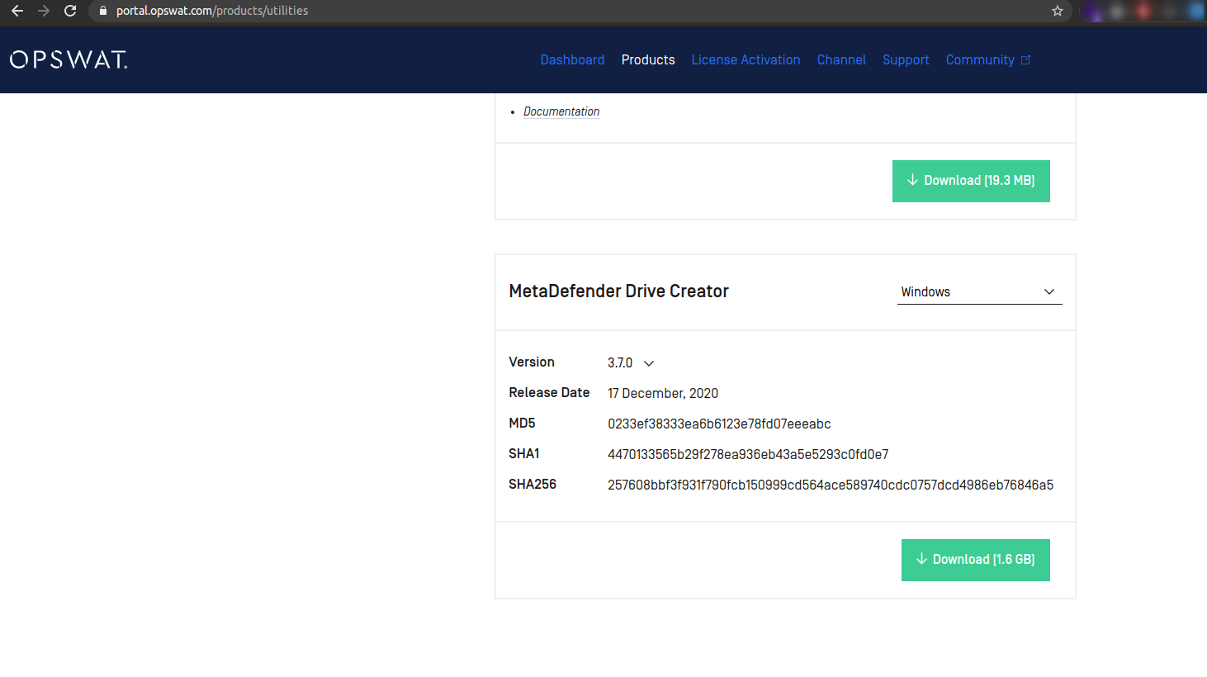This screenshot has width=1207, height=677.
Task: Click the external link icon beside Community
Action: pyautogui.click(x=1026, y=59)
